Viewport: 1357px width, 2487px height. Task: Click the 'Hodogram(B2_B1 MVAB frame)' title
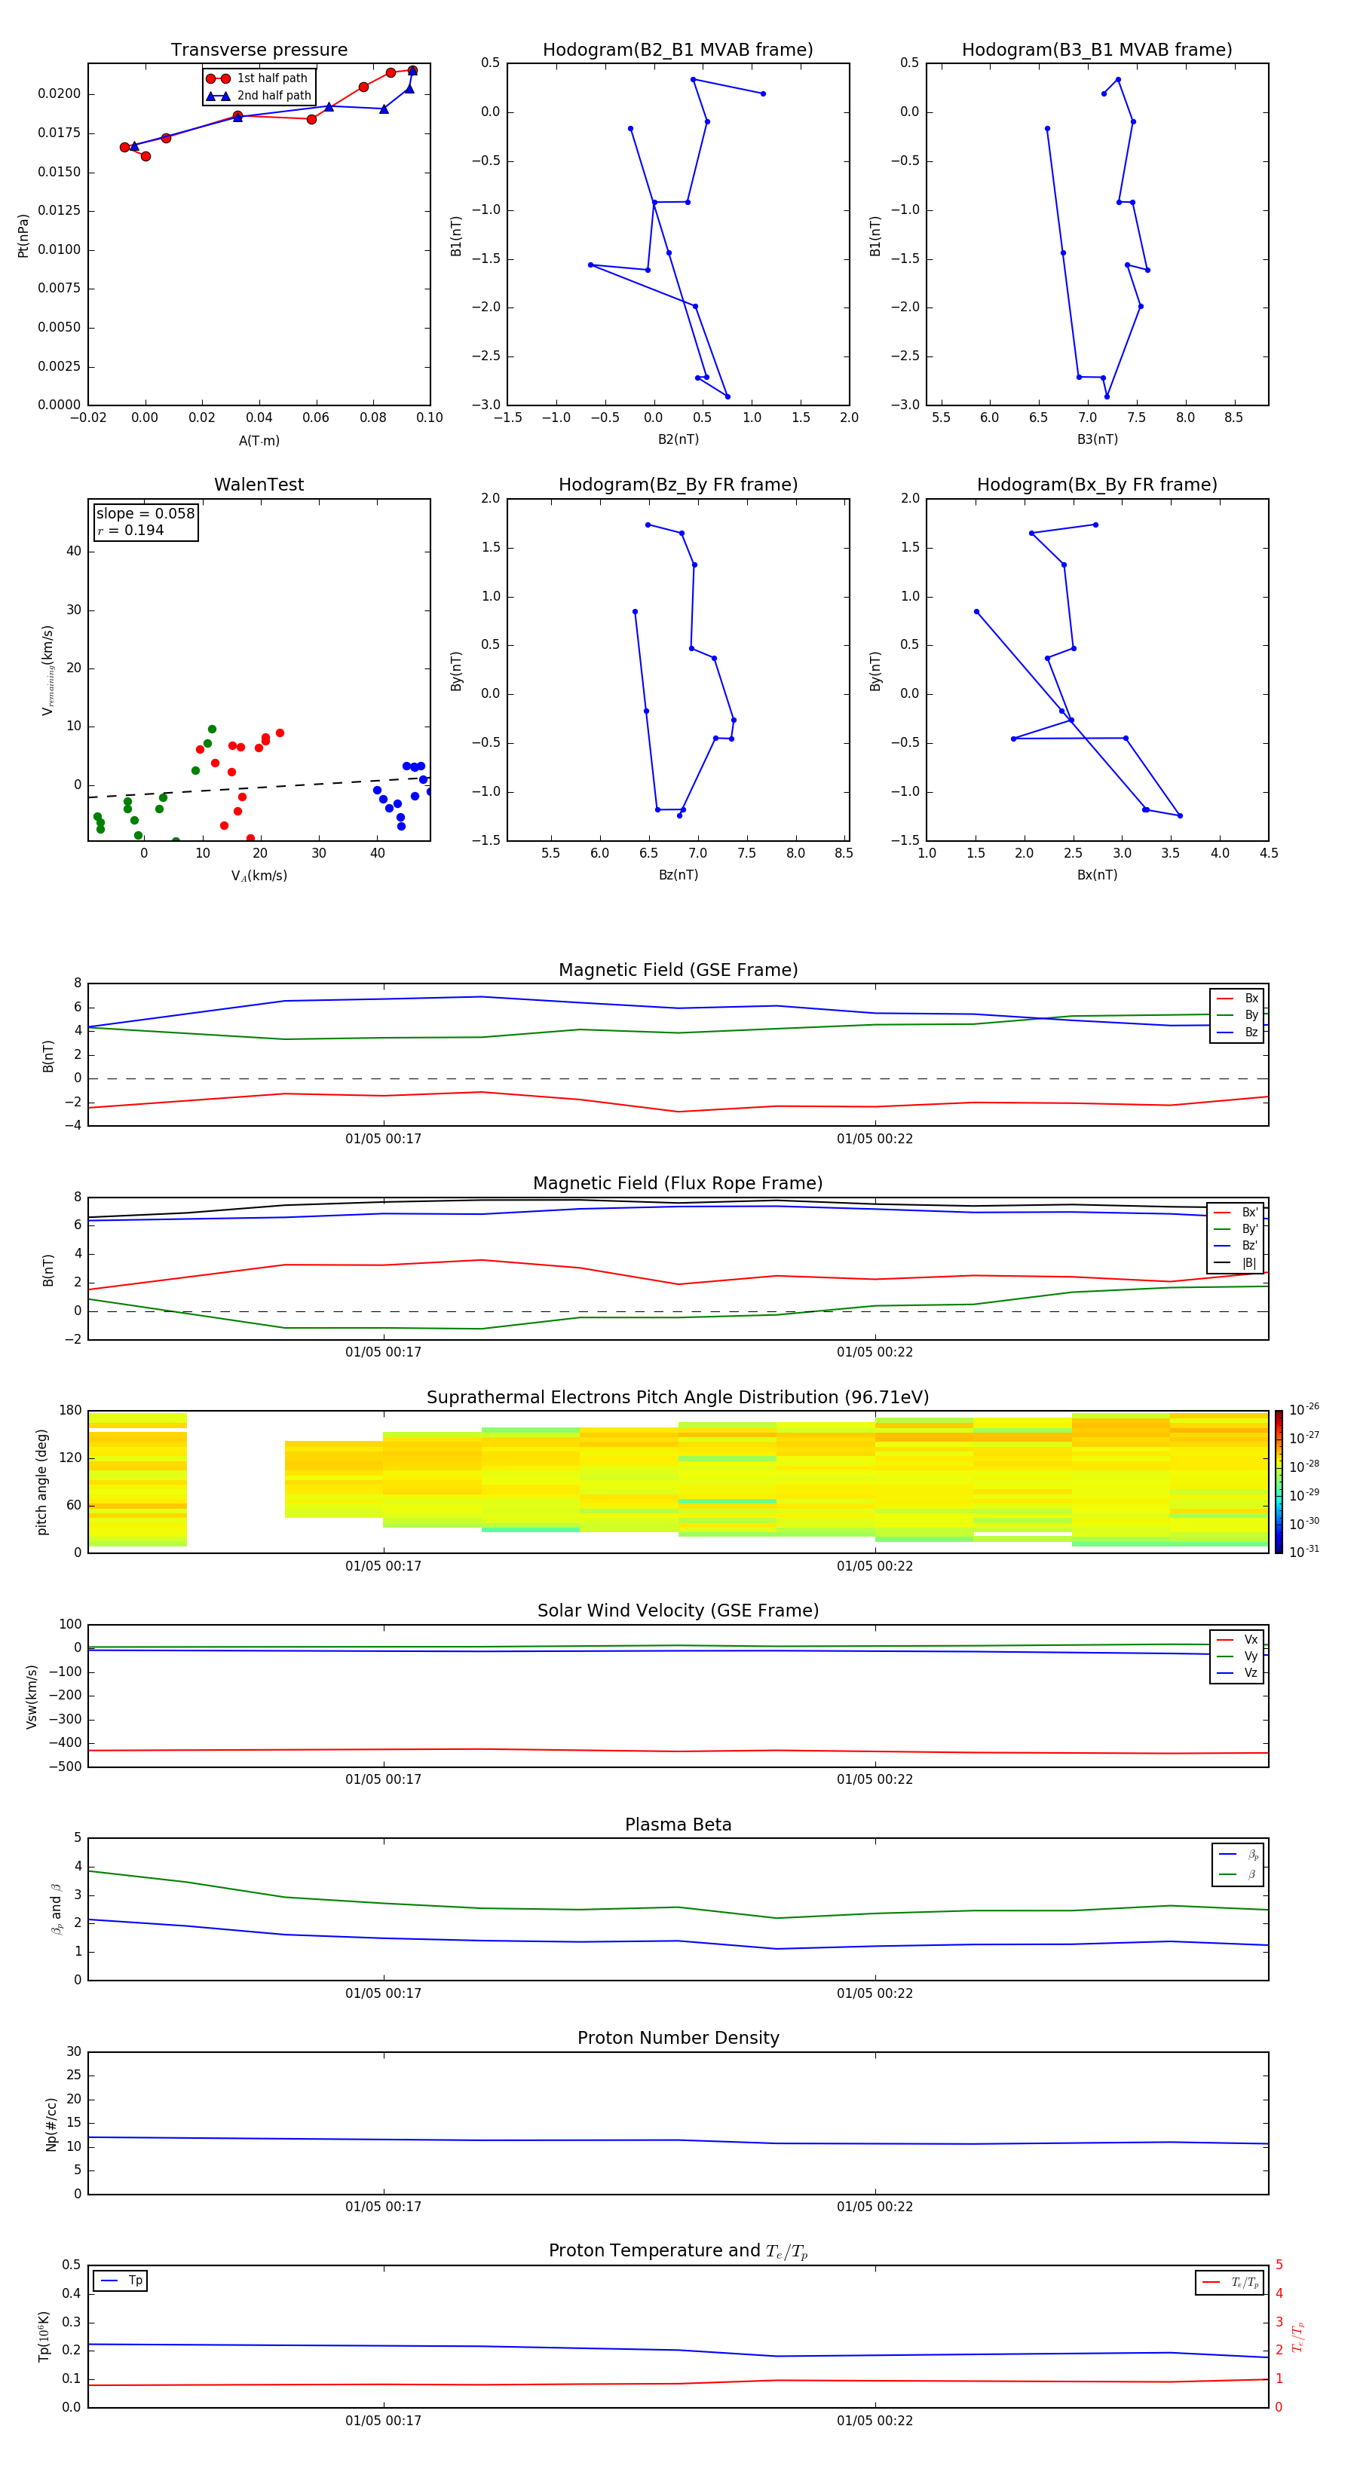pos(678,50)
